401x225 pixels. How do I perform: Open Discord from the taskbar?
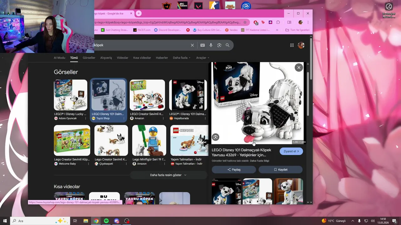[x=117, y=221]
